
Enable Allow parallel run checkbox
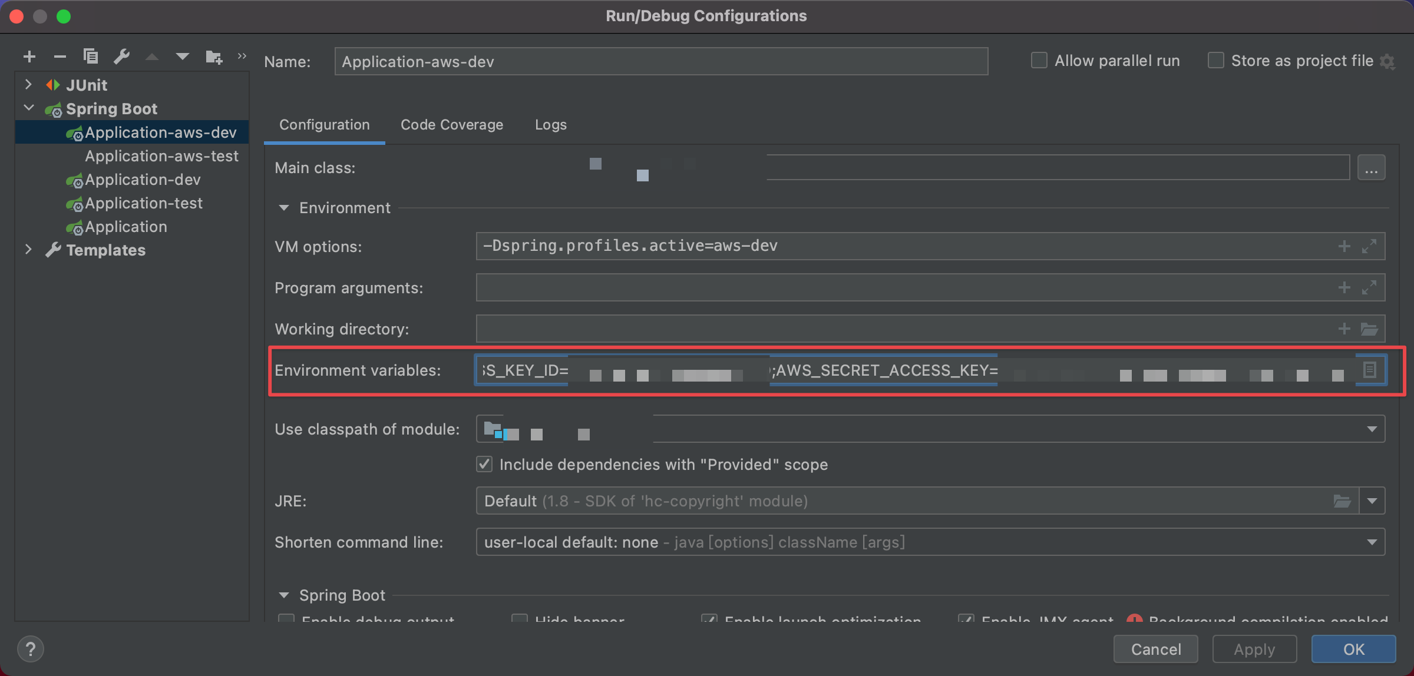(1039, 61)
